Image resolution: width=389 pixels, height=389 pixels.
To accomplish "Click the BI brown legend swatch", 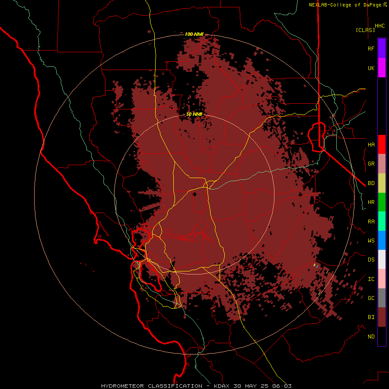I will (382, 317).
